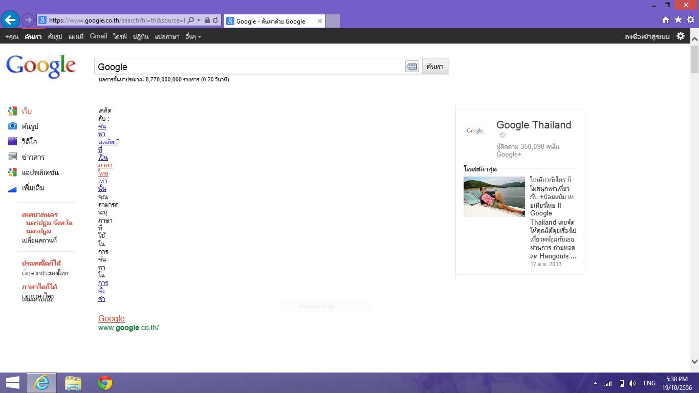
Task: Click the URL address field
Action: (117, 20)
